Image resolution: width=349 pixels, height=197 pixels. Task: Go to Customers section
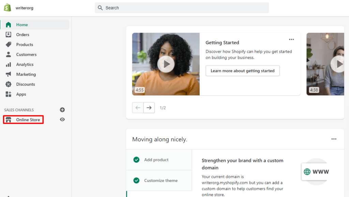click(x=26, y=54)
